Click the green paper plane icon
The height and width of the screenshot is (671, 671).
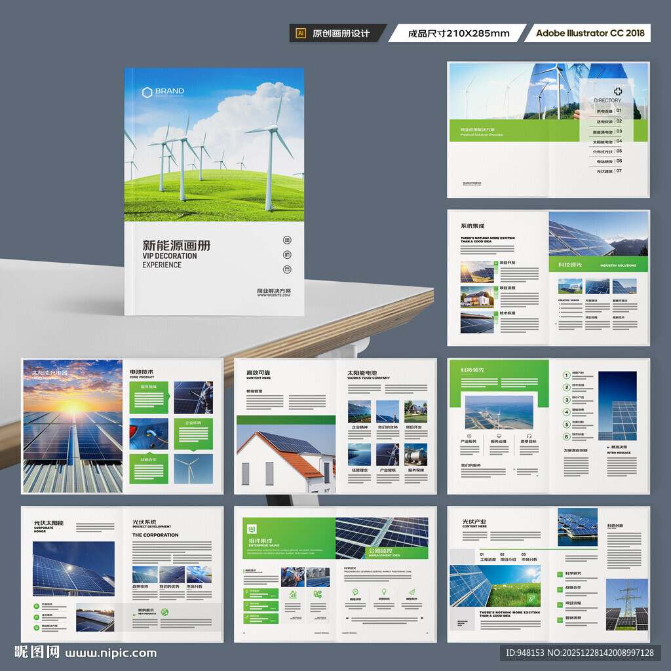pos(412,592)
